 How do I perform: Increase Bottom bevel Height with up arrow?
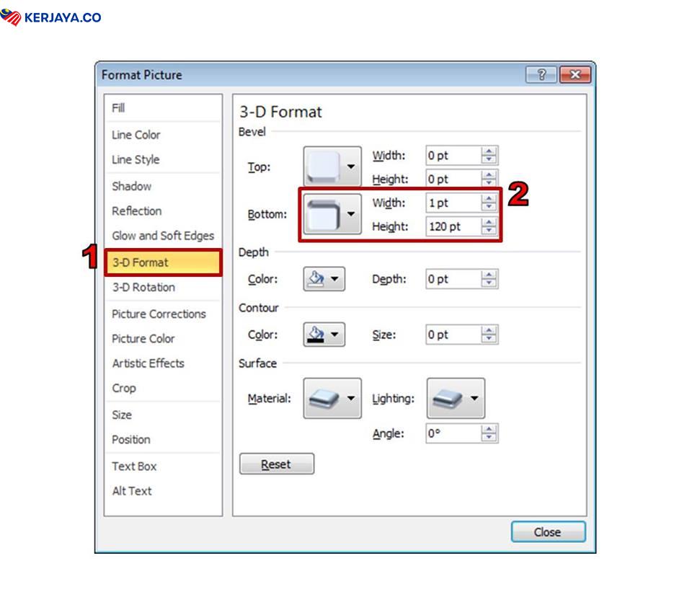click(489, 222)
